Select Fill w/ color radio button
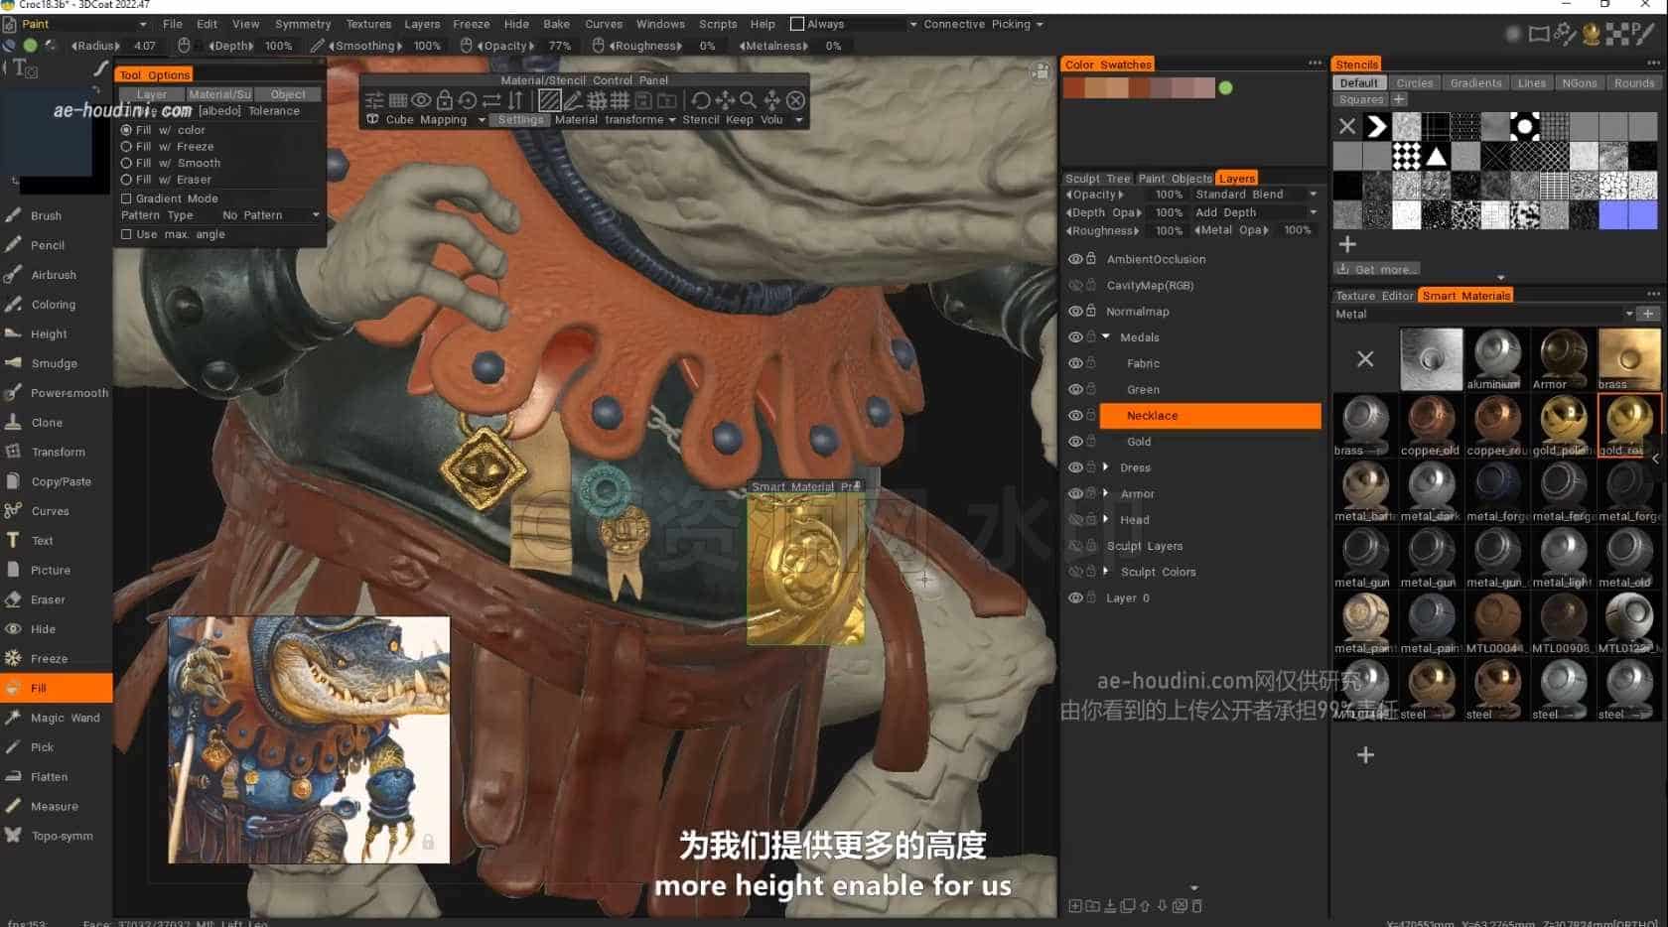 (126, 130)
